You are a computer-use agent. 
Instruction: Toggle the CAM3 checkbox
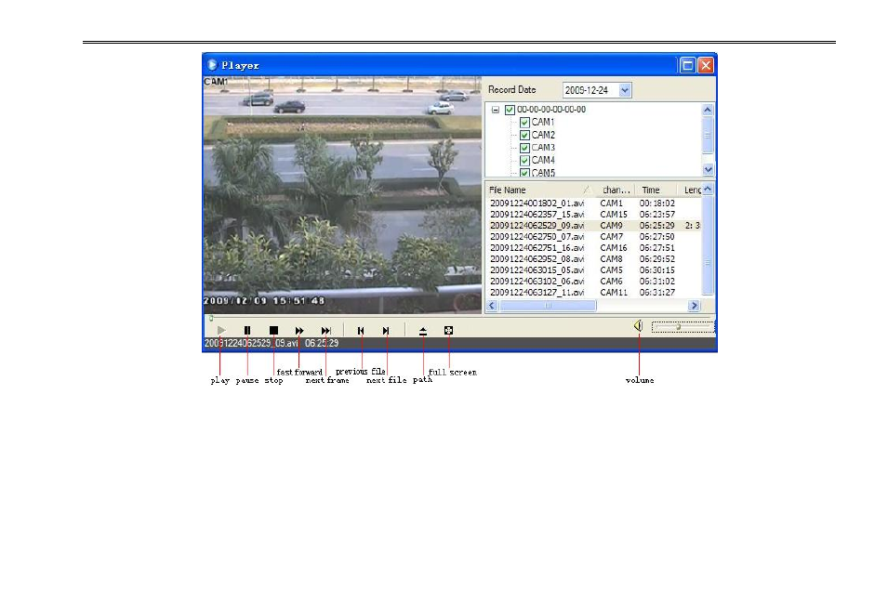coord(524,148)
